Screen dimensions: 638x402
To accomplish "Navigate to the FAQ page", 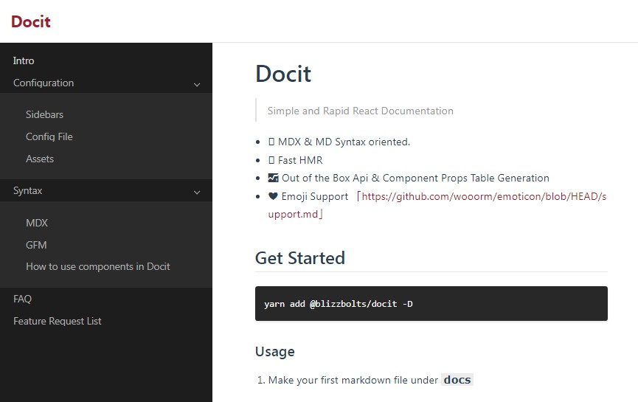I will pos(22,299).
